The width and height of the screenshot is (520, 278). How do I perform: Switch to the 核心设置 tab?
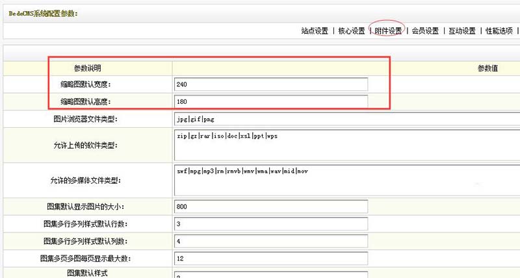point(352,31)
